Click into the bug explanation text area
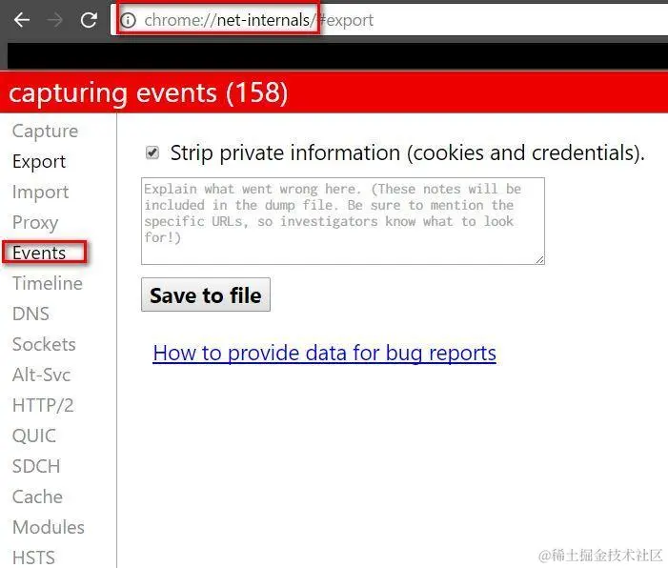 (x=343, y=221)
